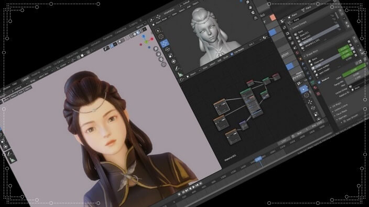Select the Move tool in the grey bust viewport

point(164,43)
